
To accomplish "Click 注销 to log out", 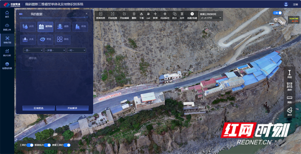I will (295, 4).
